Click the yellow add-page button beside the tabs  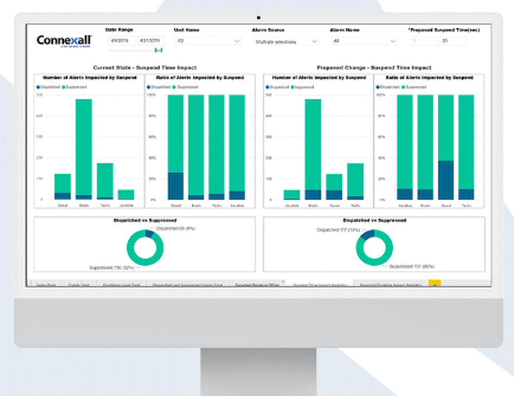click(435, 284)
